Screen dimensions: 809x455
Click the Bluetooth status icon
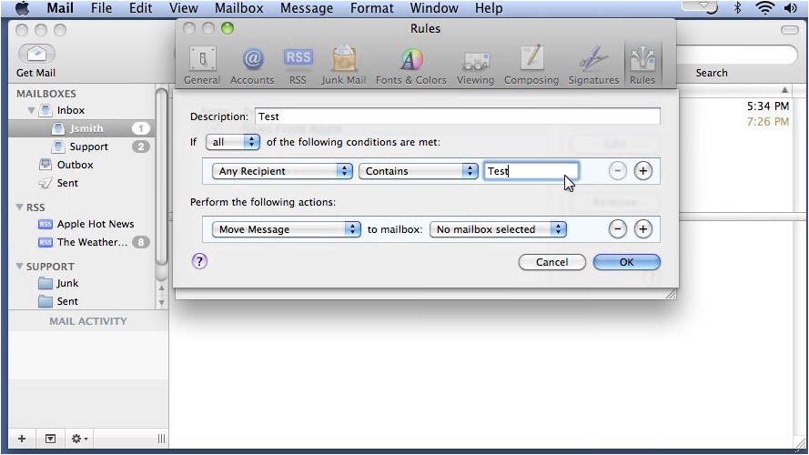(x=738, y=8)
